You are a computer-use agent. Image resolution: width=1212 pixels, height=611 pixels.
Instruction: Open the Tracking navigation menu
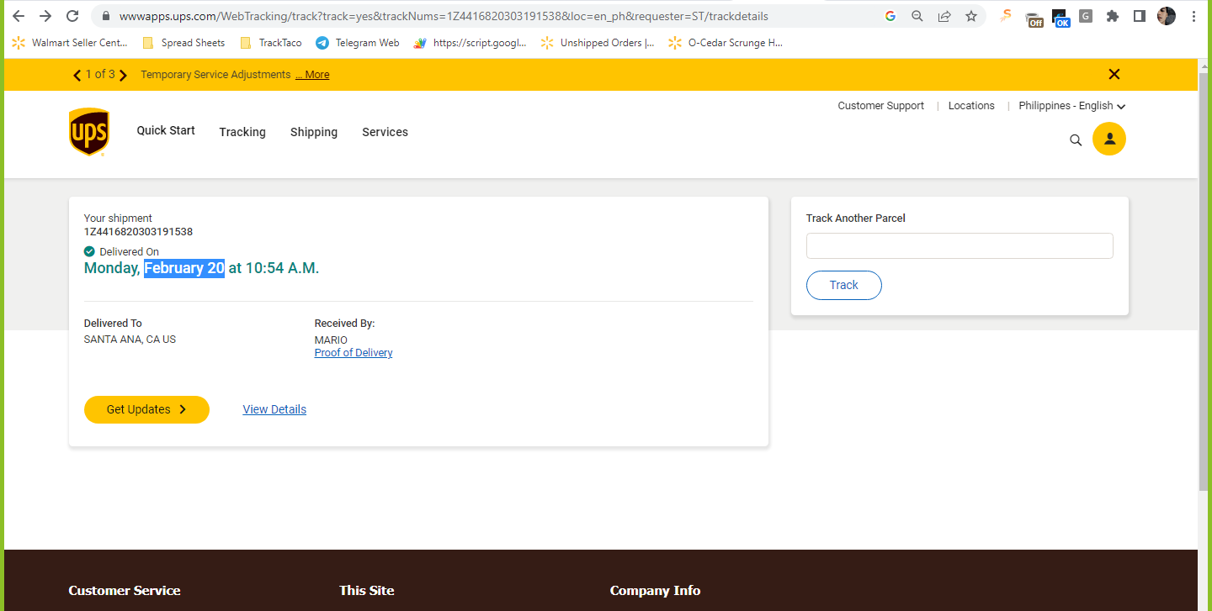242,132
